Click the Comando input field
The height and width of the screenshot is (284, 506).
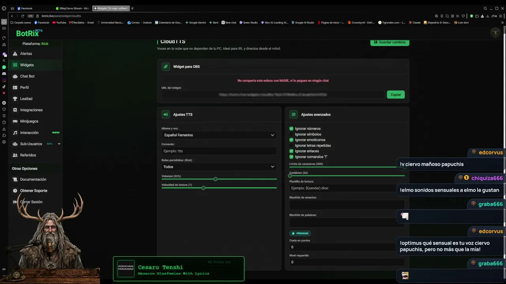(219, 151)
